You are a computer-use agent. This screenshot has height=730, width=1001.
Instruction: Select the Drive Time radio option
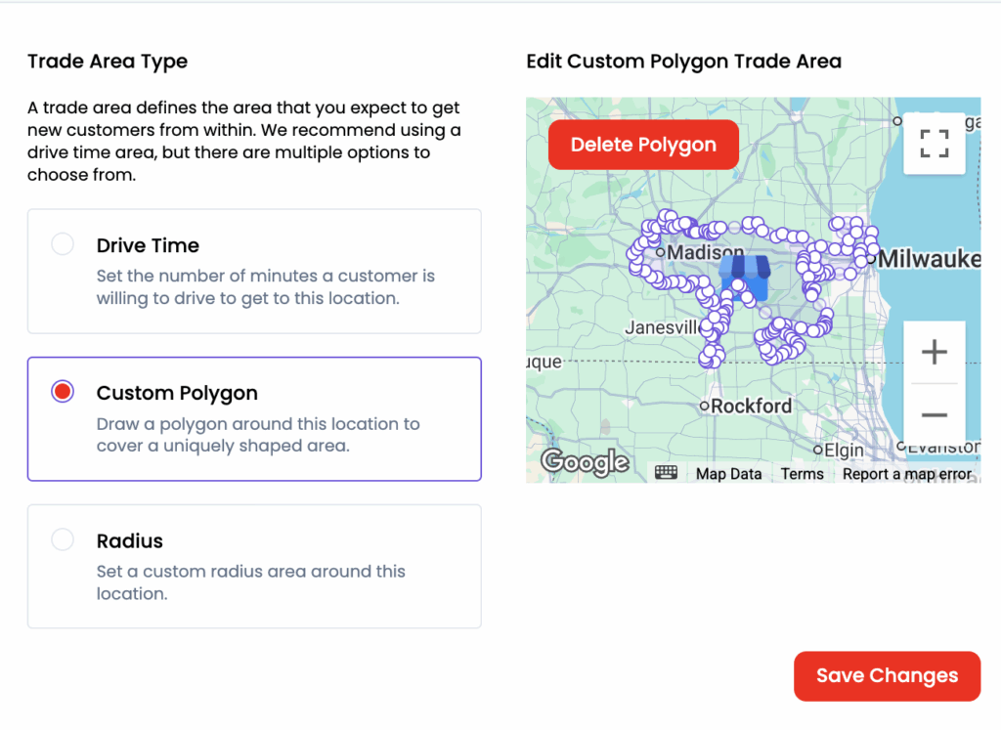coord(63,244)
